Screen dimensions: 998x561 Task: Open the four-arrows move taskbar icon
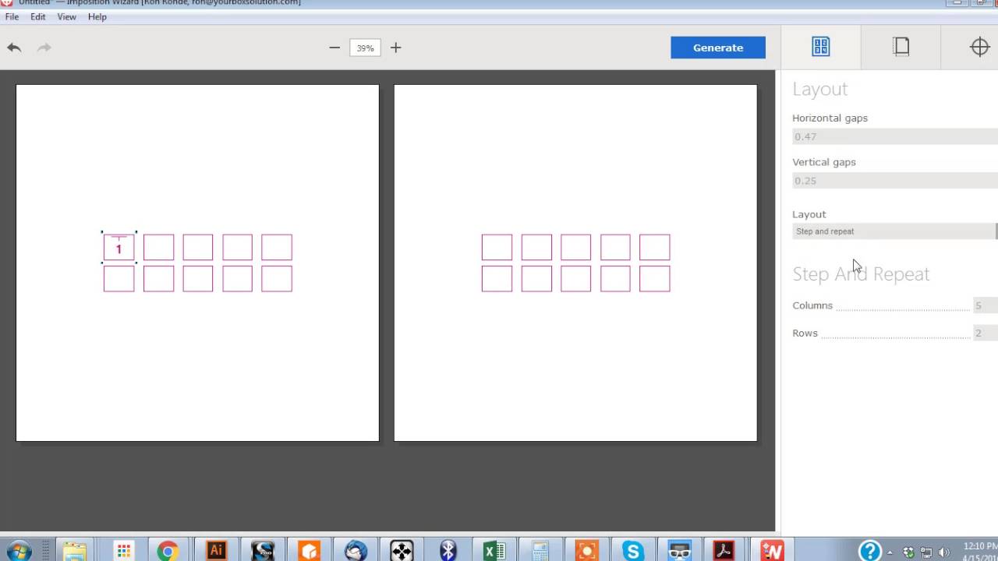402,551
